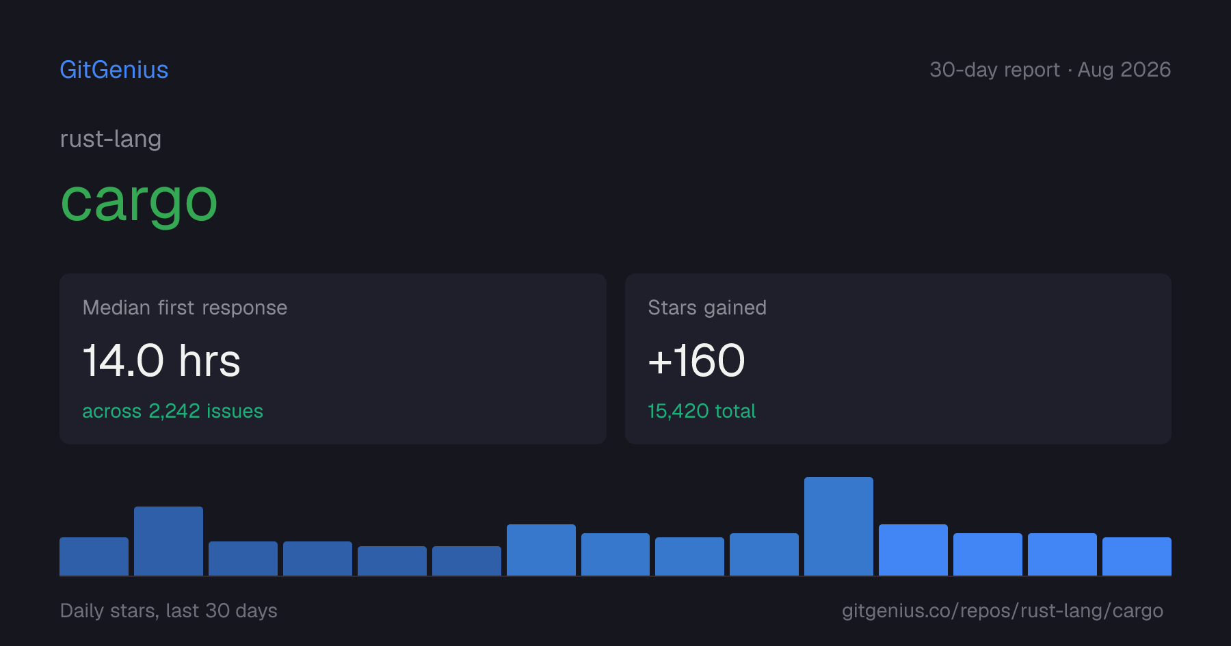The height and width of the screenshot is (646, 1231).
Task: Click the tallest bar in the daily stars chart
Action: 838,526
